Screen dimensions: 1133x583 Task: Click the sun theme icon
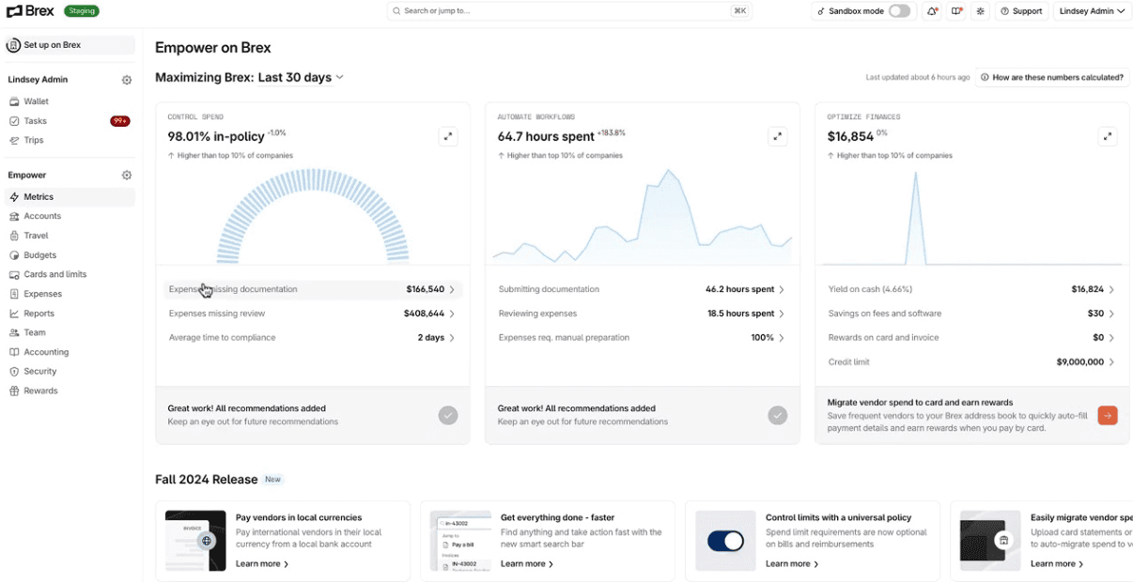981,11
